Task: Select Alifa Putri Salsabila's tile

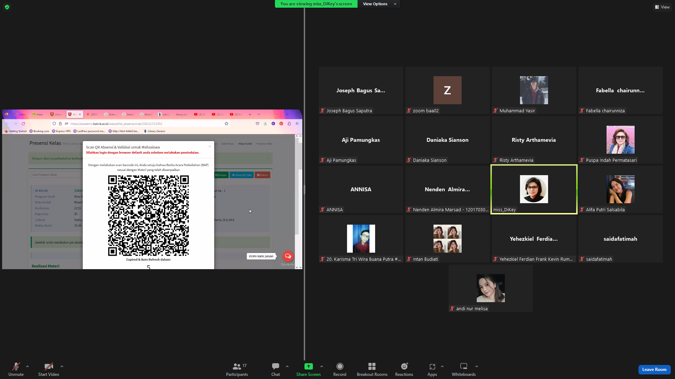Action: pos(620,189)
